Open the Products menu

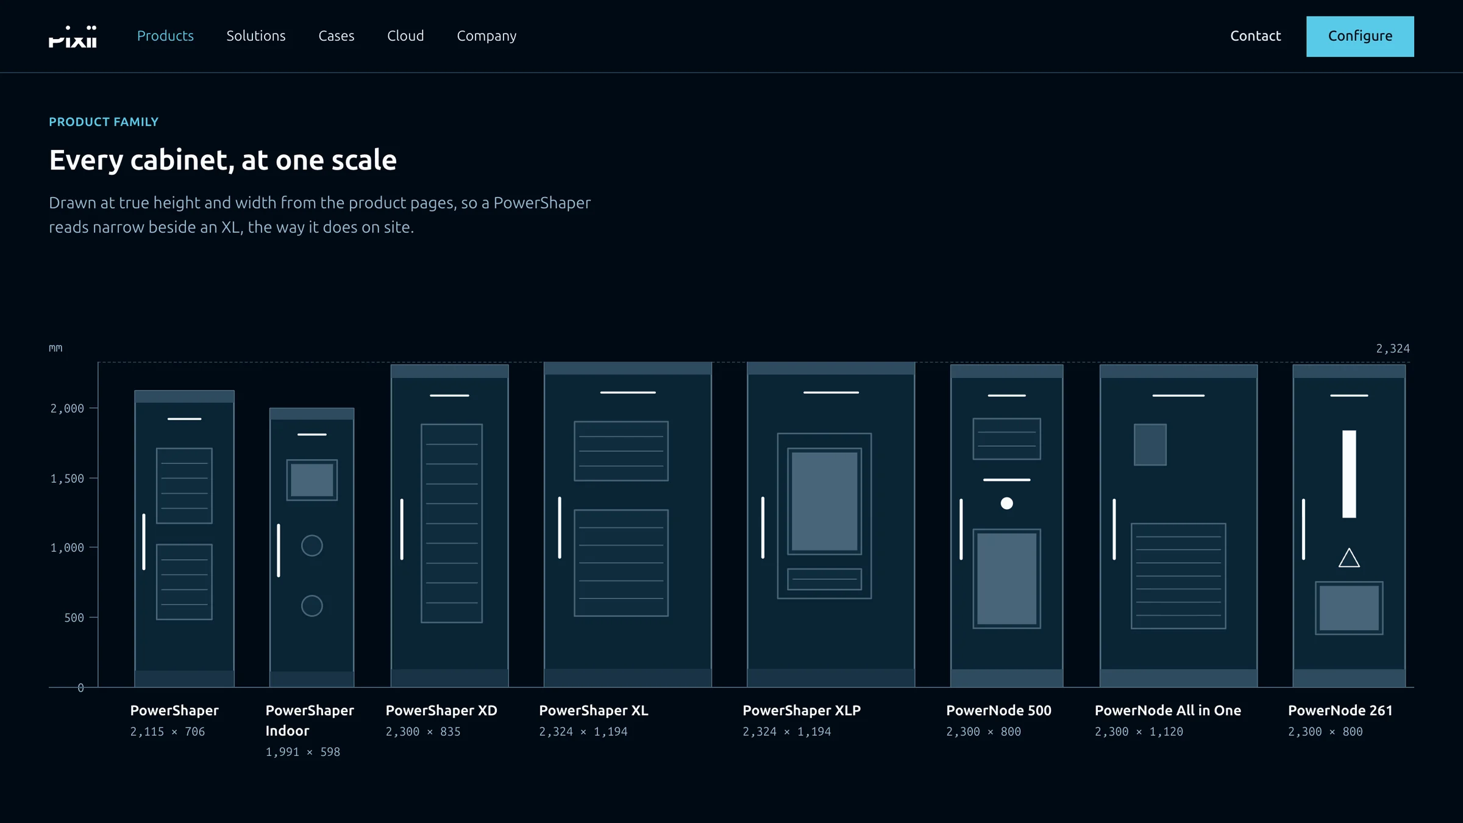[x=165, y=36]
